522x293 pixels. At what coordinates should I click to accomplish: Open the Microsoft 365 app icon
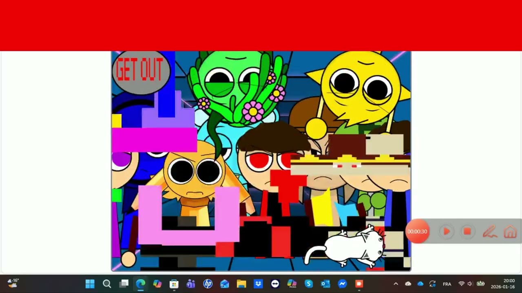click(292, 284)
